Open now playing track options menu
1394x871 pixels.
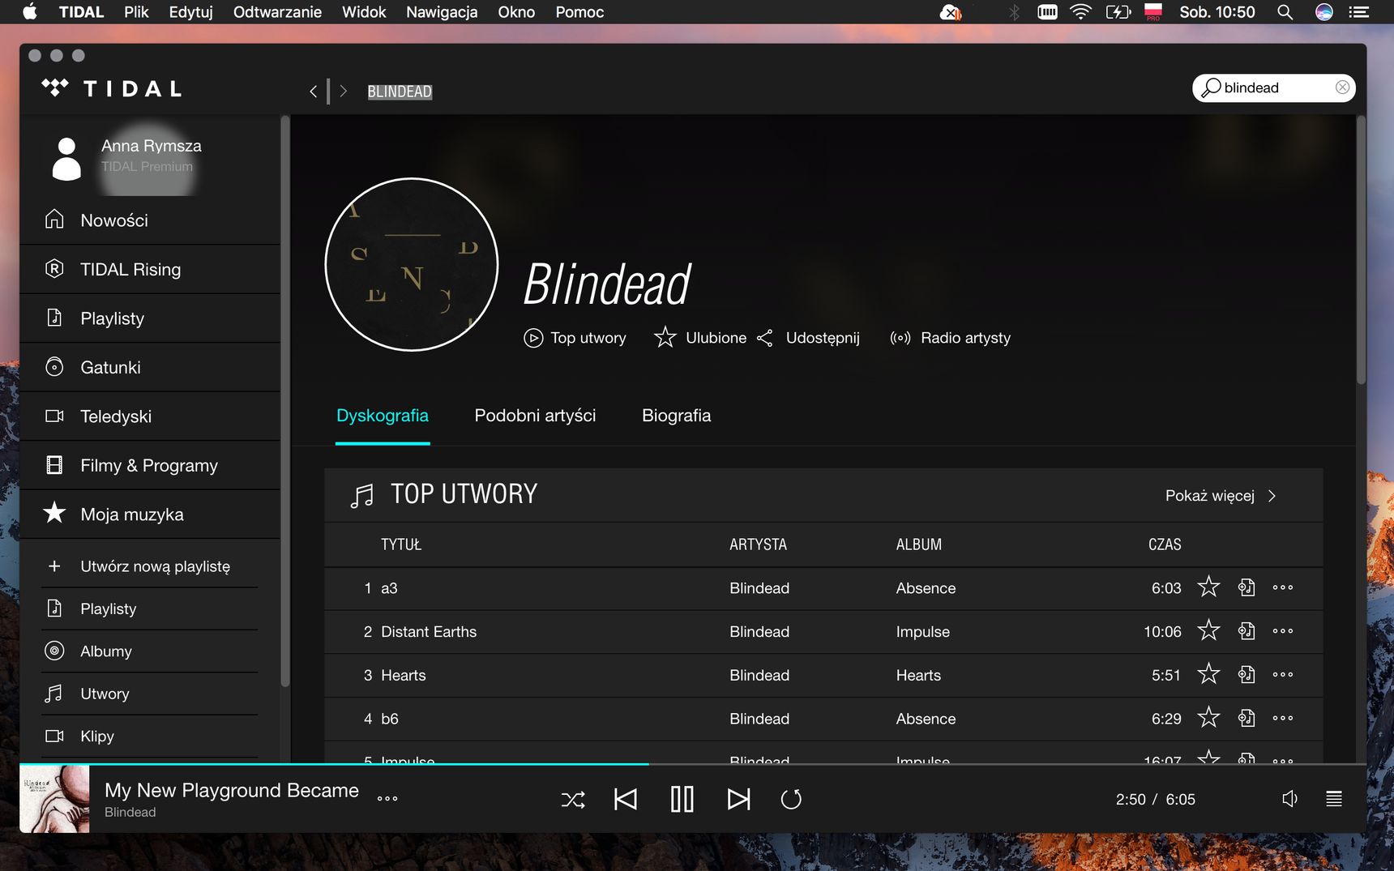pos(387,799)
